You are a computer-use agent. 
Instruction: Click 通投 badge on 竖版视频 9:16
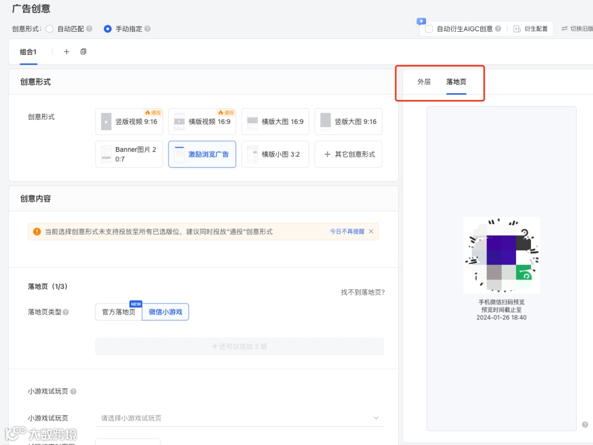(x=153, y=112)
